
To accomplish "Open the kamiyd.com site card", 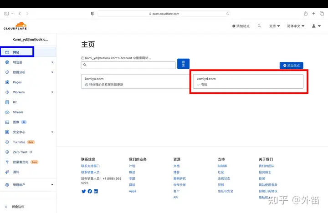I will (x=248, y=81).
